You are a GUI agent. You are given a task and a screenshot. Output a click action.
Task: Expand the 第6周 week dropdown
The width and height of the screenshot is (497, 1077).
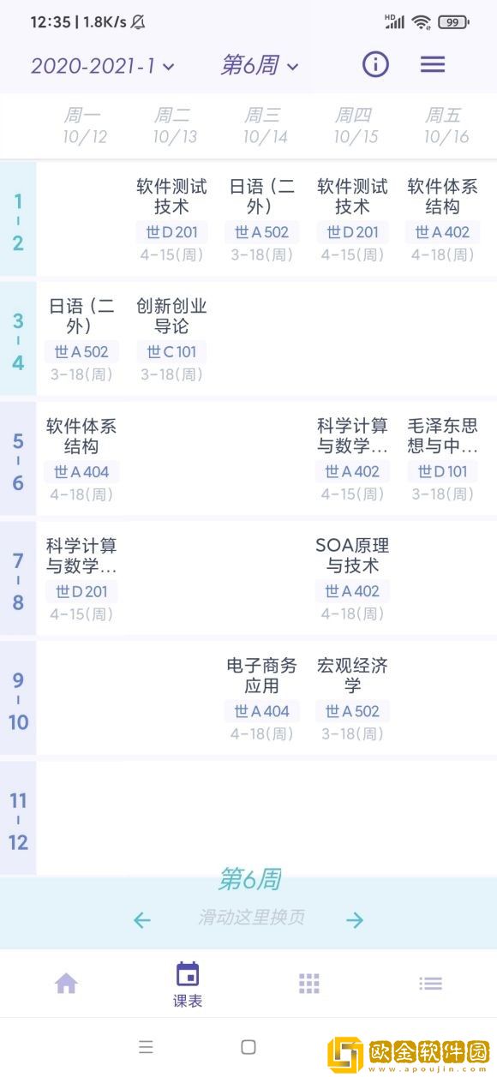click(x=260, y=66)
